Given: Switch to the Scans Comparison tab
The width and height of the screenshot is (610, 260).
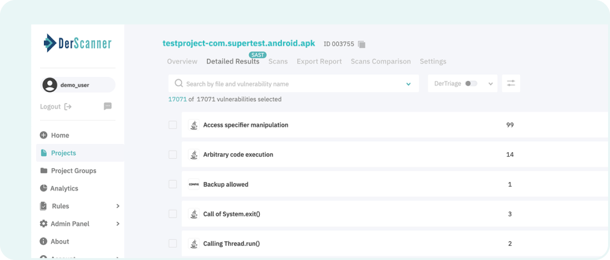Looking at the screenshot, I should click(x=381, y=61).
